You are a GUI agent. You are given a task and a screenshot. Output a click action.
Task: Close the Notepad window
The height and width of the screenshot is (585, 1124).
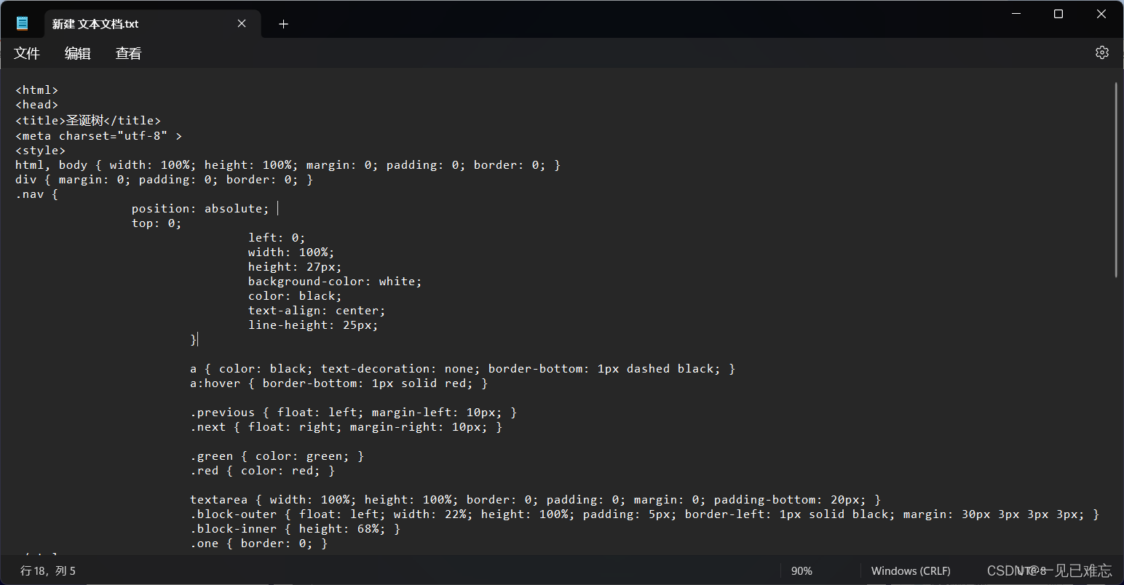point(1101,14)
